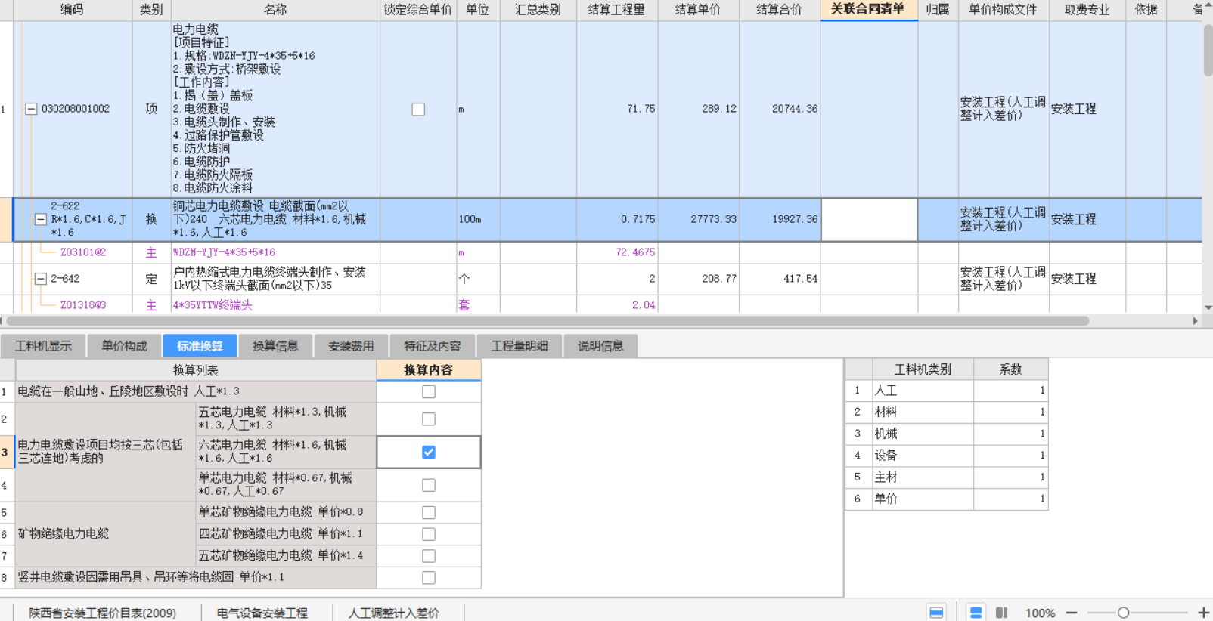Open the 单价构成 tab

(124, 346)
